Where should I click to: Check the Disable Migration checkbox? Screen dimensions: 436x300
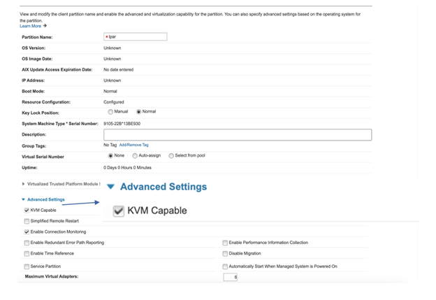point(225,254)
